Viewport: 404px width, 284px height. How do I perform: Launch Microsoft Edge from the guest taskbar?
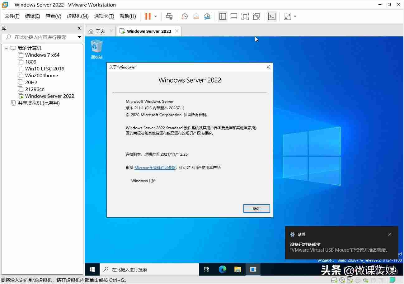[x=222, y=269]
